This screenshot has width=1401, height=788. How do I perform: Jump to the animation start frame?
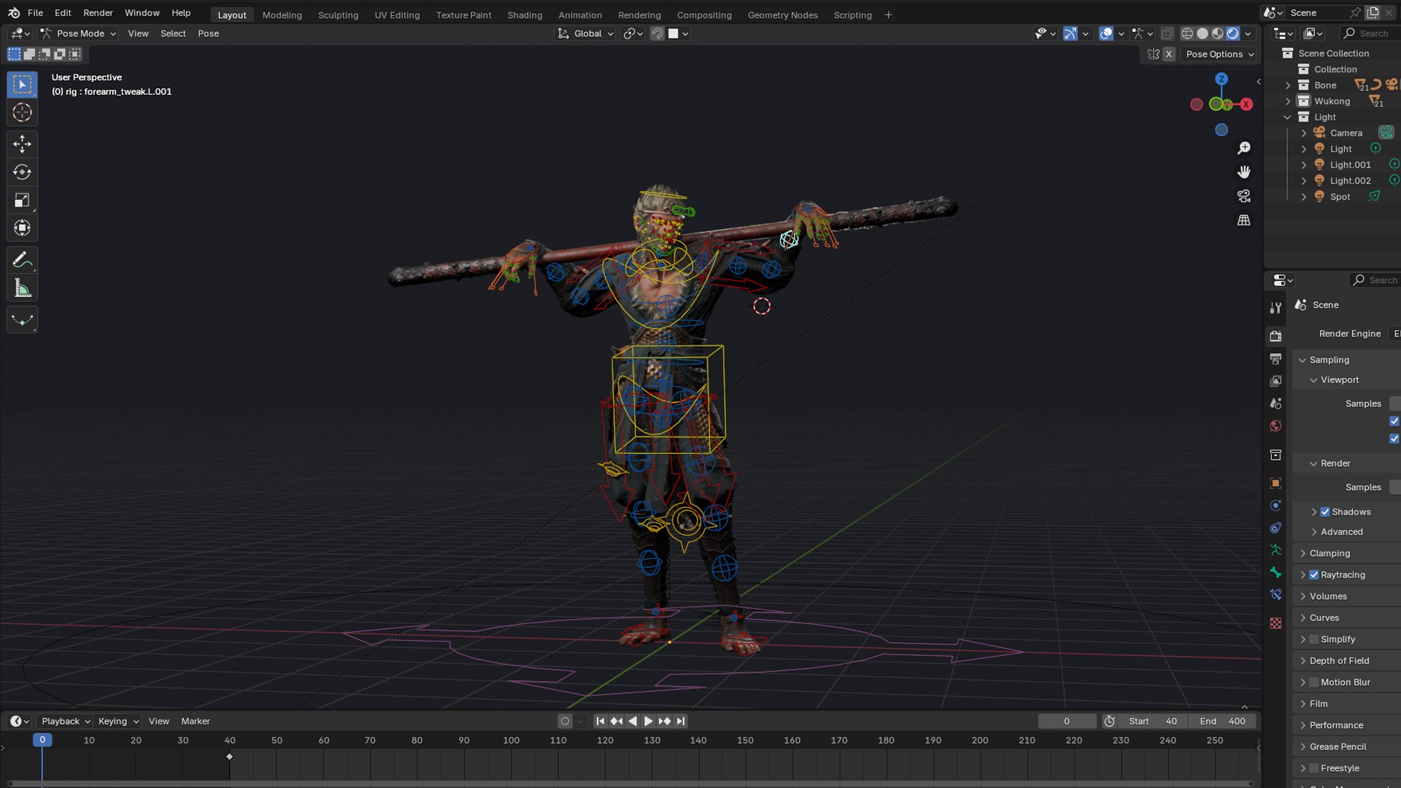pyautogui.click(x=600, y=722)
